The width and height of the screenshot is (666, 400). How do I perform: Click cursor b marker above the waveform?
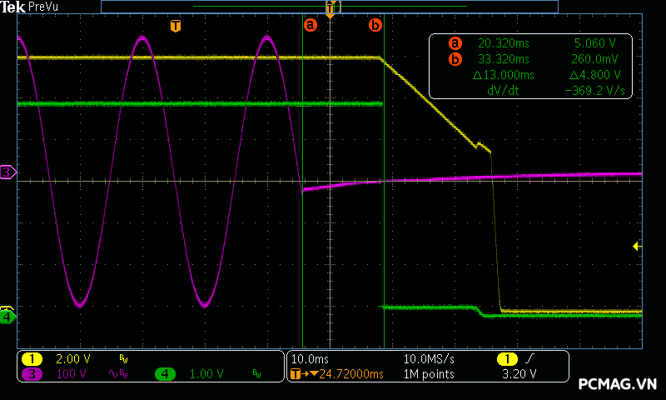[375, 26]
